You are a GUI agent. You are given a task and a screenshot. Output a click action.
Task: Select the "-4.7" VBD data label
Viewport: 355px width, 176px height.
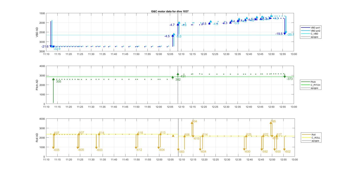(172, 25)
